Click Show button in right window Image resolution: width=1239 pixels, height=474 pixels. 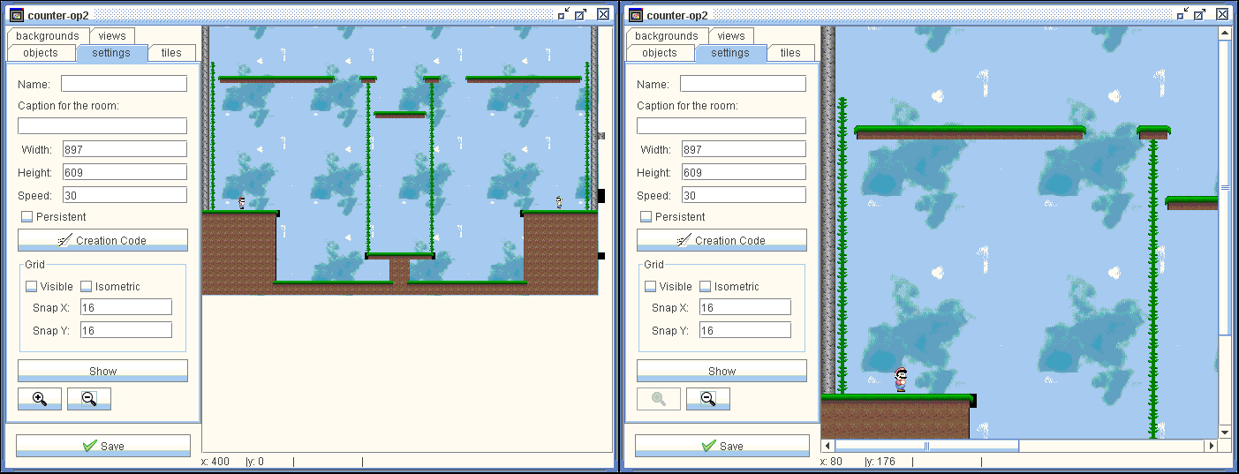click(x=721, y=371)
